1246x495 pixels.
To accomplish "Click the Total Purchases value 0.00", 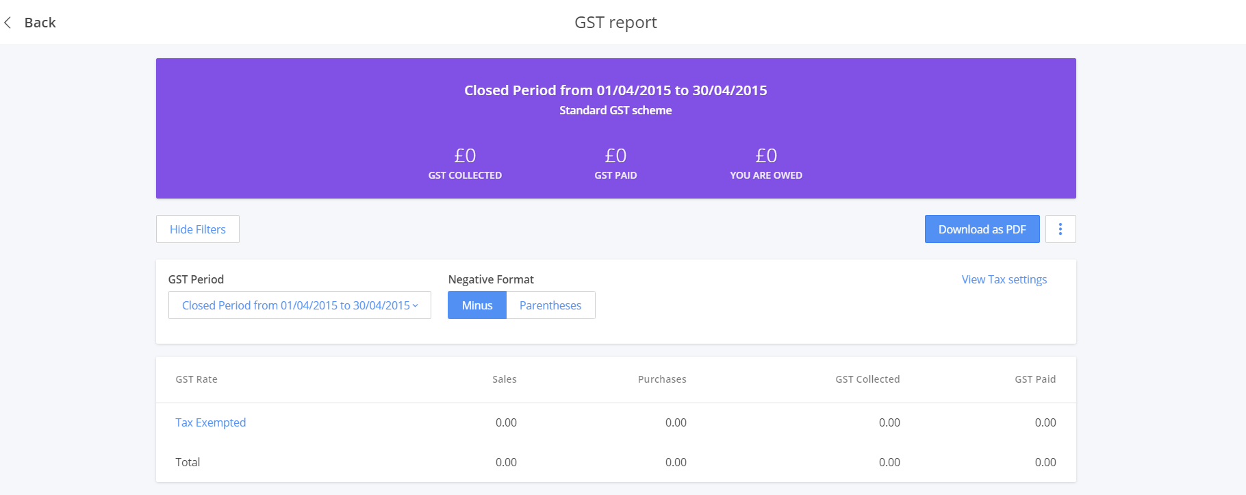I will (676, 462).
